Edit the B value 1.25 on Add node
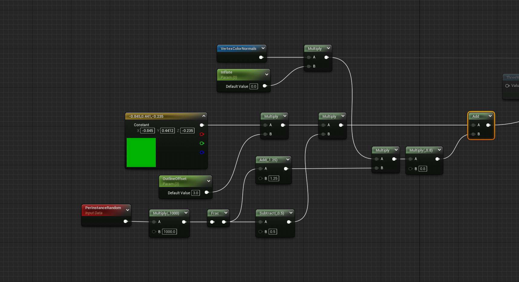The width and height of the screenshot is (519, 282). 274,178
